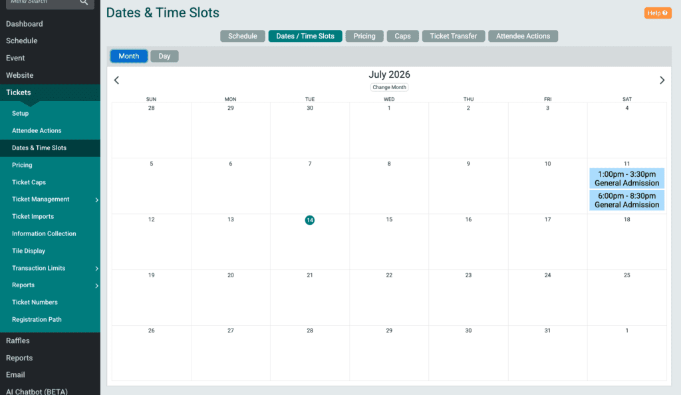Open Ticket Imports in the sidebar
This screenshot has width=681, height=395.
[33, 217]
